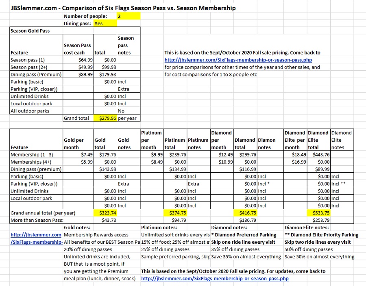Click the $99.98 total cell

click(x=105, y=67)
